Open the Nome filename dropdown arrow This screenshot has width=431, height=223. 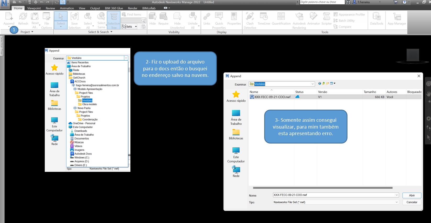tap(397, 195)
